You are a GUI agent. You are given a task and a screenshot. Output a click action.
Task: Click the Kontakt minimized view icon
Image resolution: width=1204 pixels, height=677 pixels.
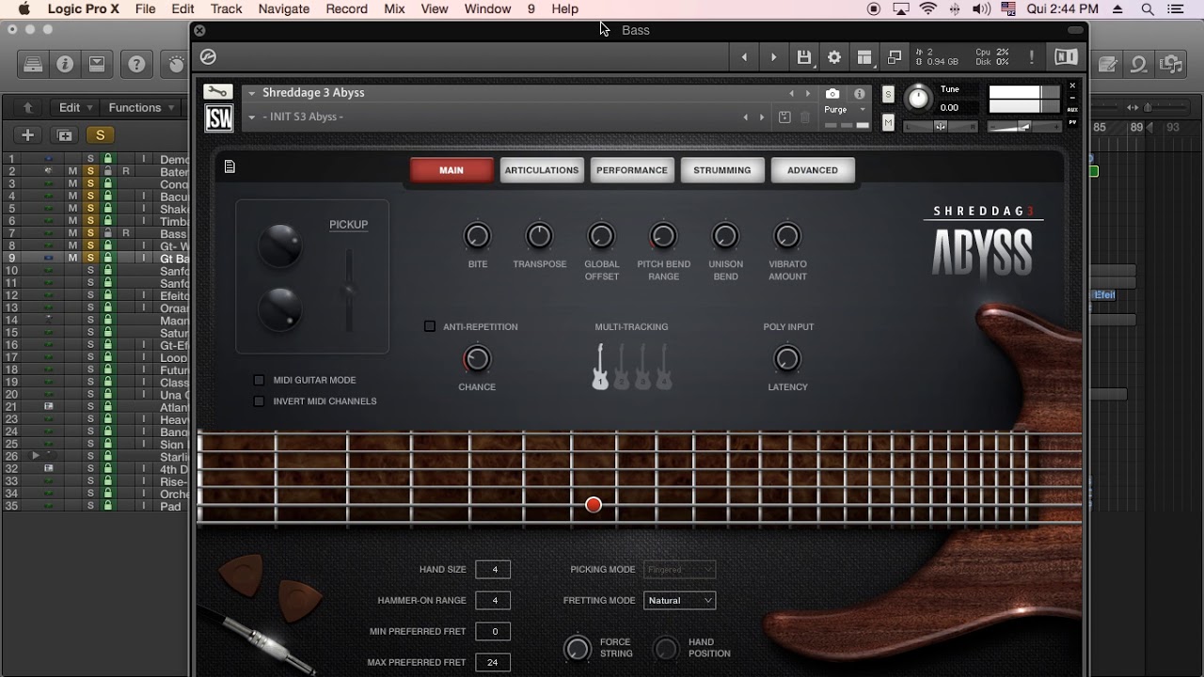[x=895, y=57]
